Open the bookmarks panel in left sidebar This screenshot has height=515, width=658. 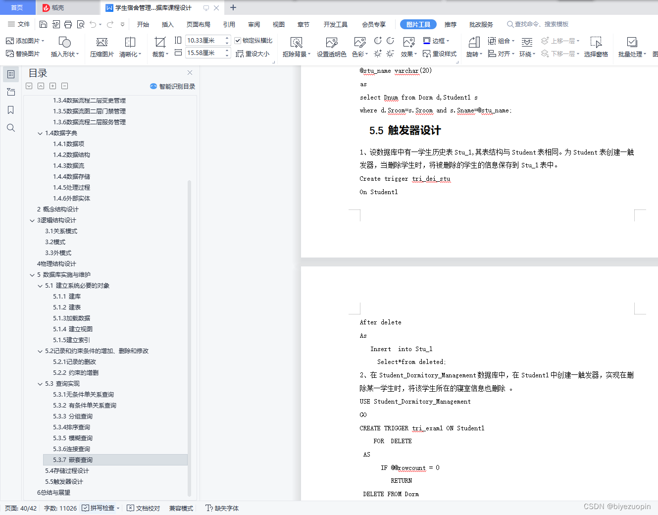click(10, 110)
